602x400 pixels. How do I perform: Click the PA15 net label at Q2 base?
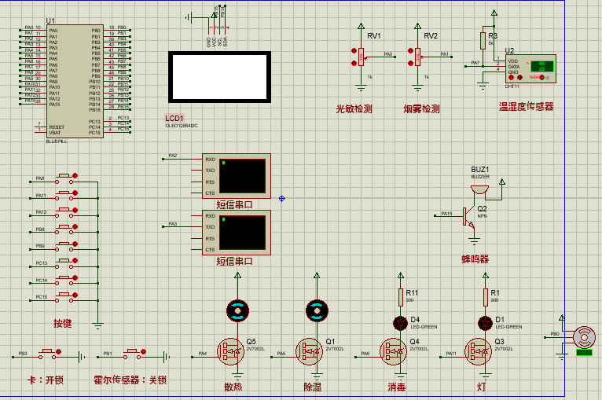point(446,214)
